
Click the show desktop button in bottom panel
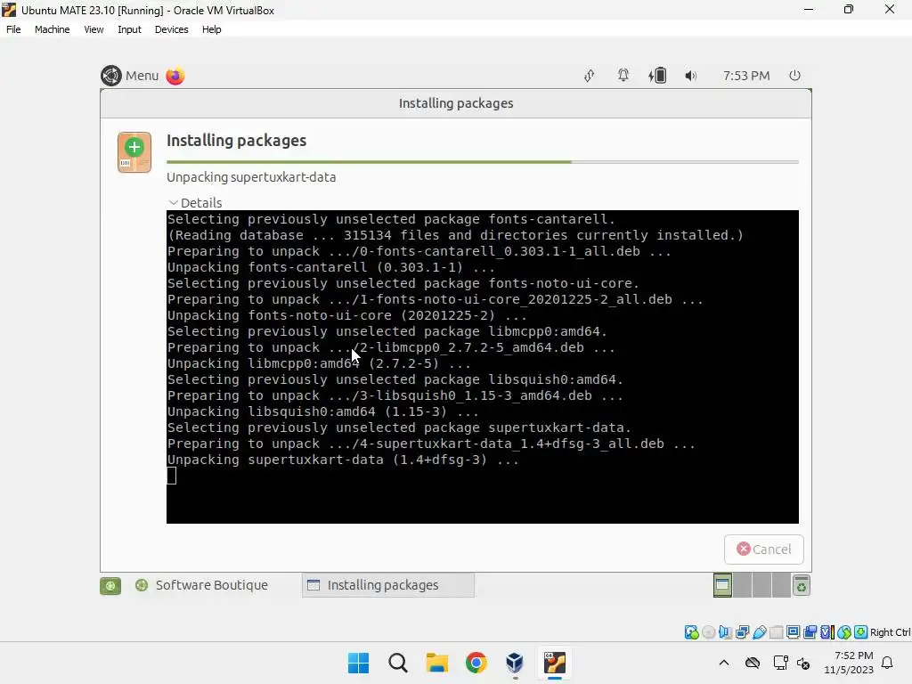[110, 585]
